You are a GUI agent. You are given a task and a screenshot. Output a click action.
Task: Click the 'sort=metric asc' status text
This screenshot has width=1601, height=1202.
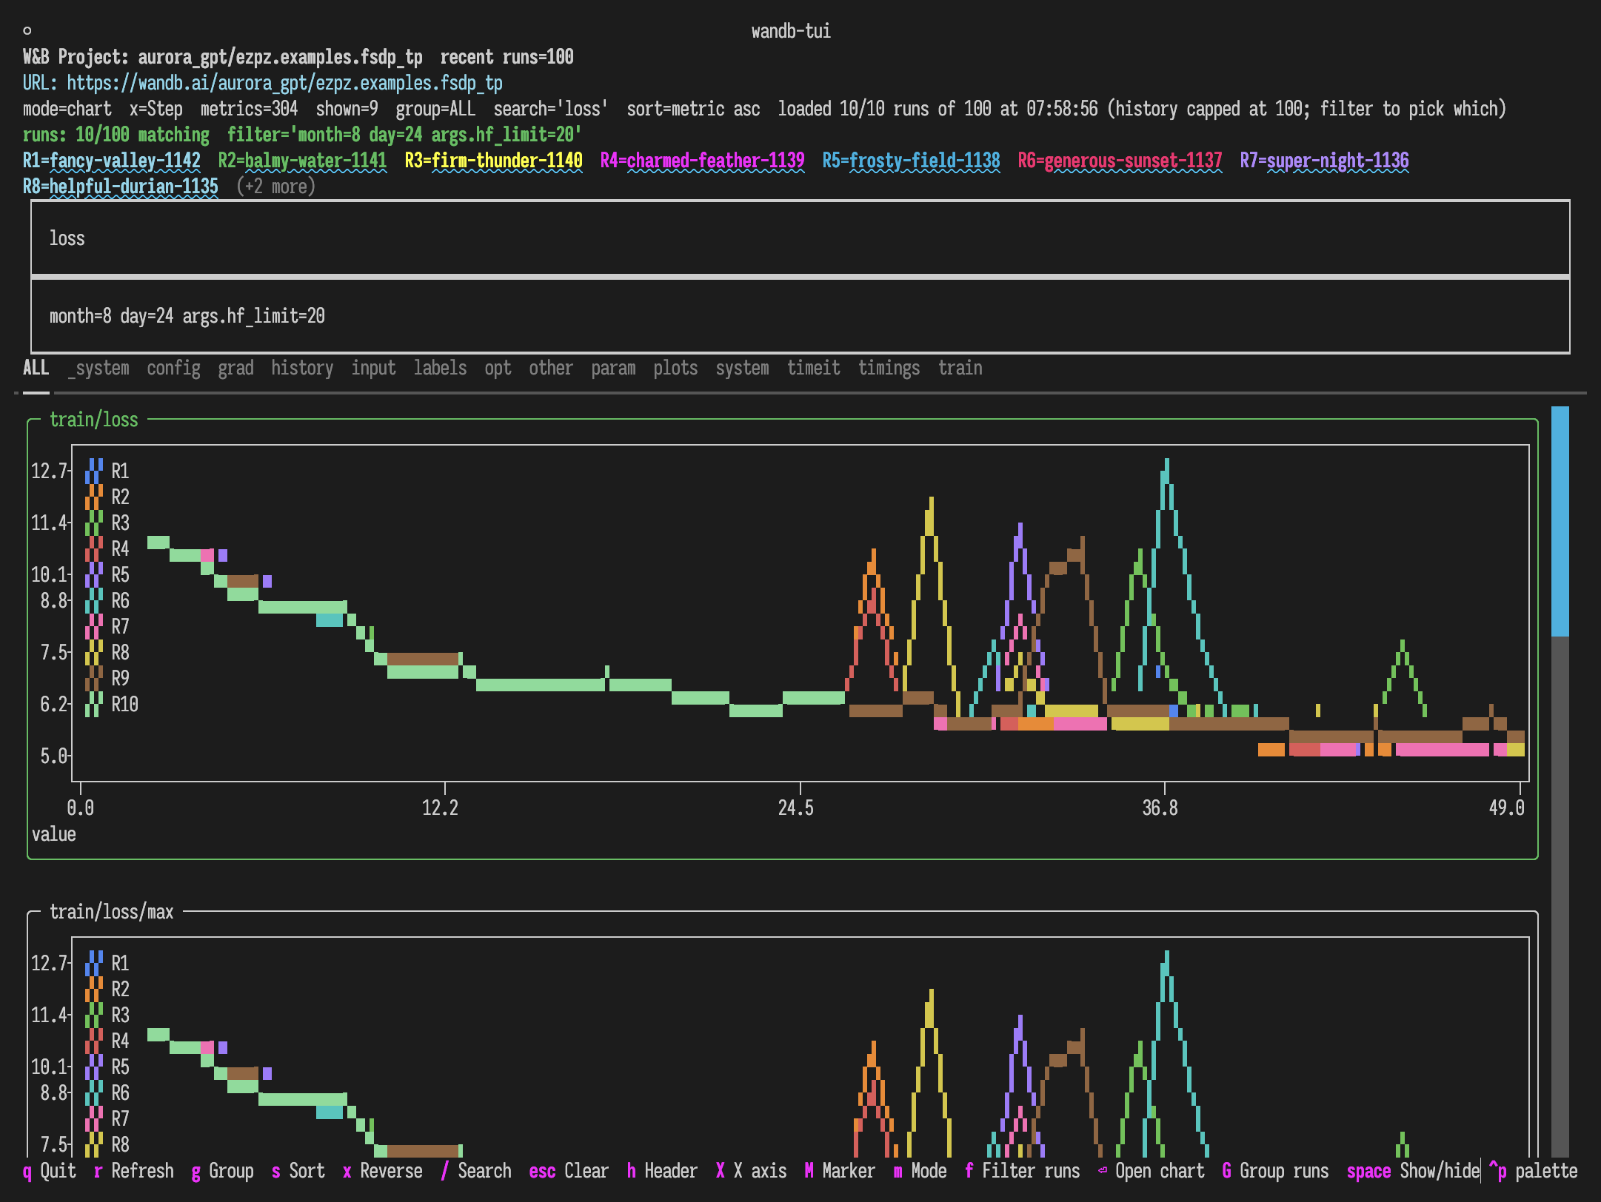pos(693,109)
